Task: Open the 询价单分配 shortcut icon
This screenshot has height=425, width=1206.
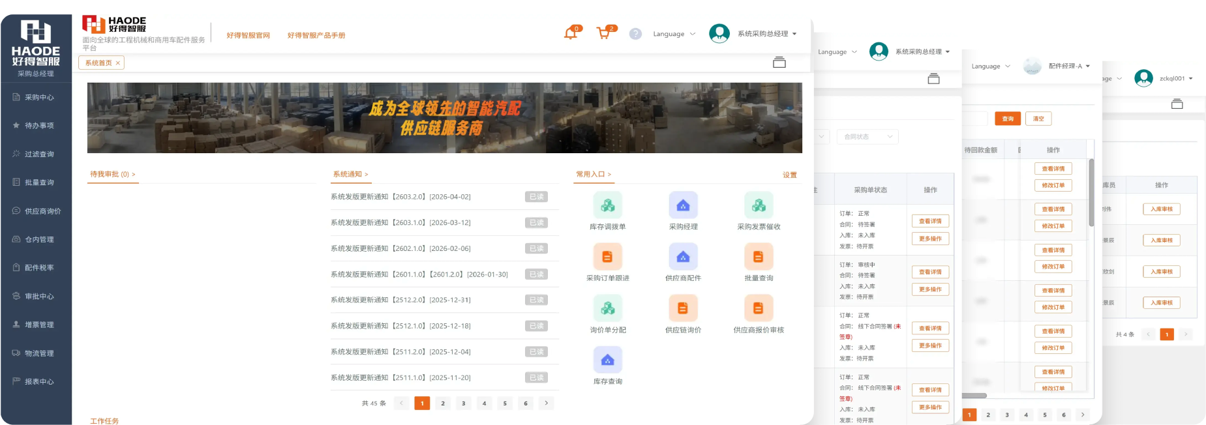Action: tap(607, 308)
